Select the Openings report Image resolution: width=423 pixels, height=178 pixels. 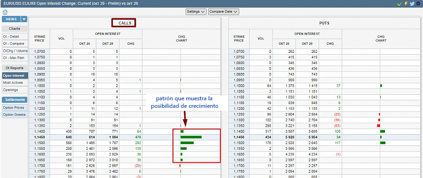[15, 89]
